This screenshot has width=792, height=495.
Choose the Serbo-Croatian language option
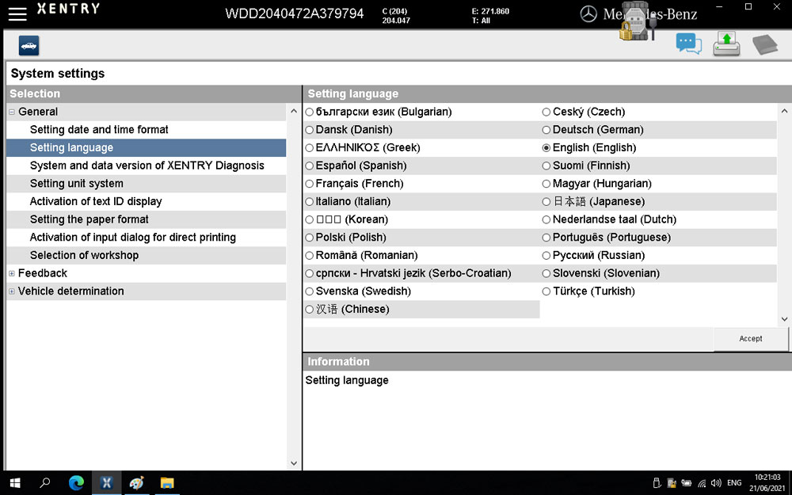click(x=310, y=273)
